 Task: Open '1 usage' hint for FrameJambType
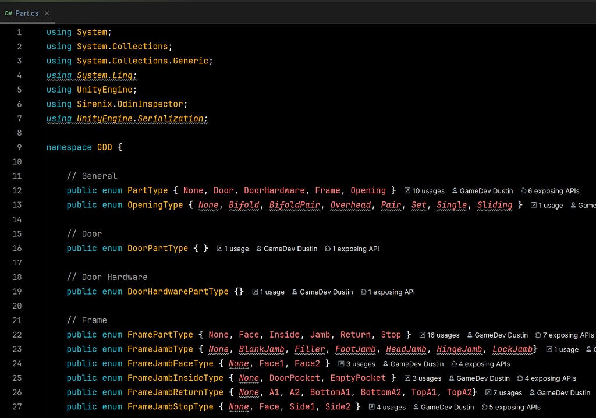point(566,349)
